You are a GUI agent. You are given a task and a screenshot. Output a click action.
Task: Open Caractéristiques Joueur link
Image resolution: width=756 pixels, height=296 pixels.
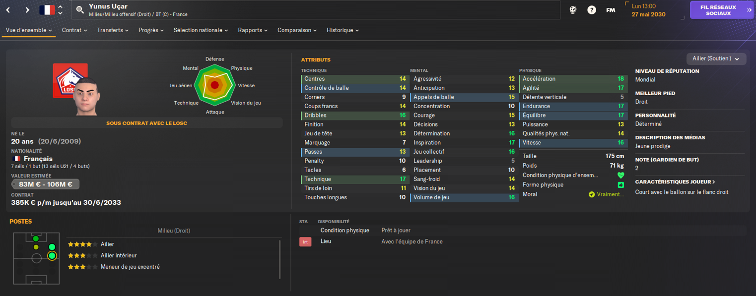(675, 182)
